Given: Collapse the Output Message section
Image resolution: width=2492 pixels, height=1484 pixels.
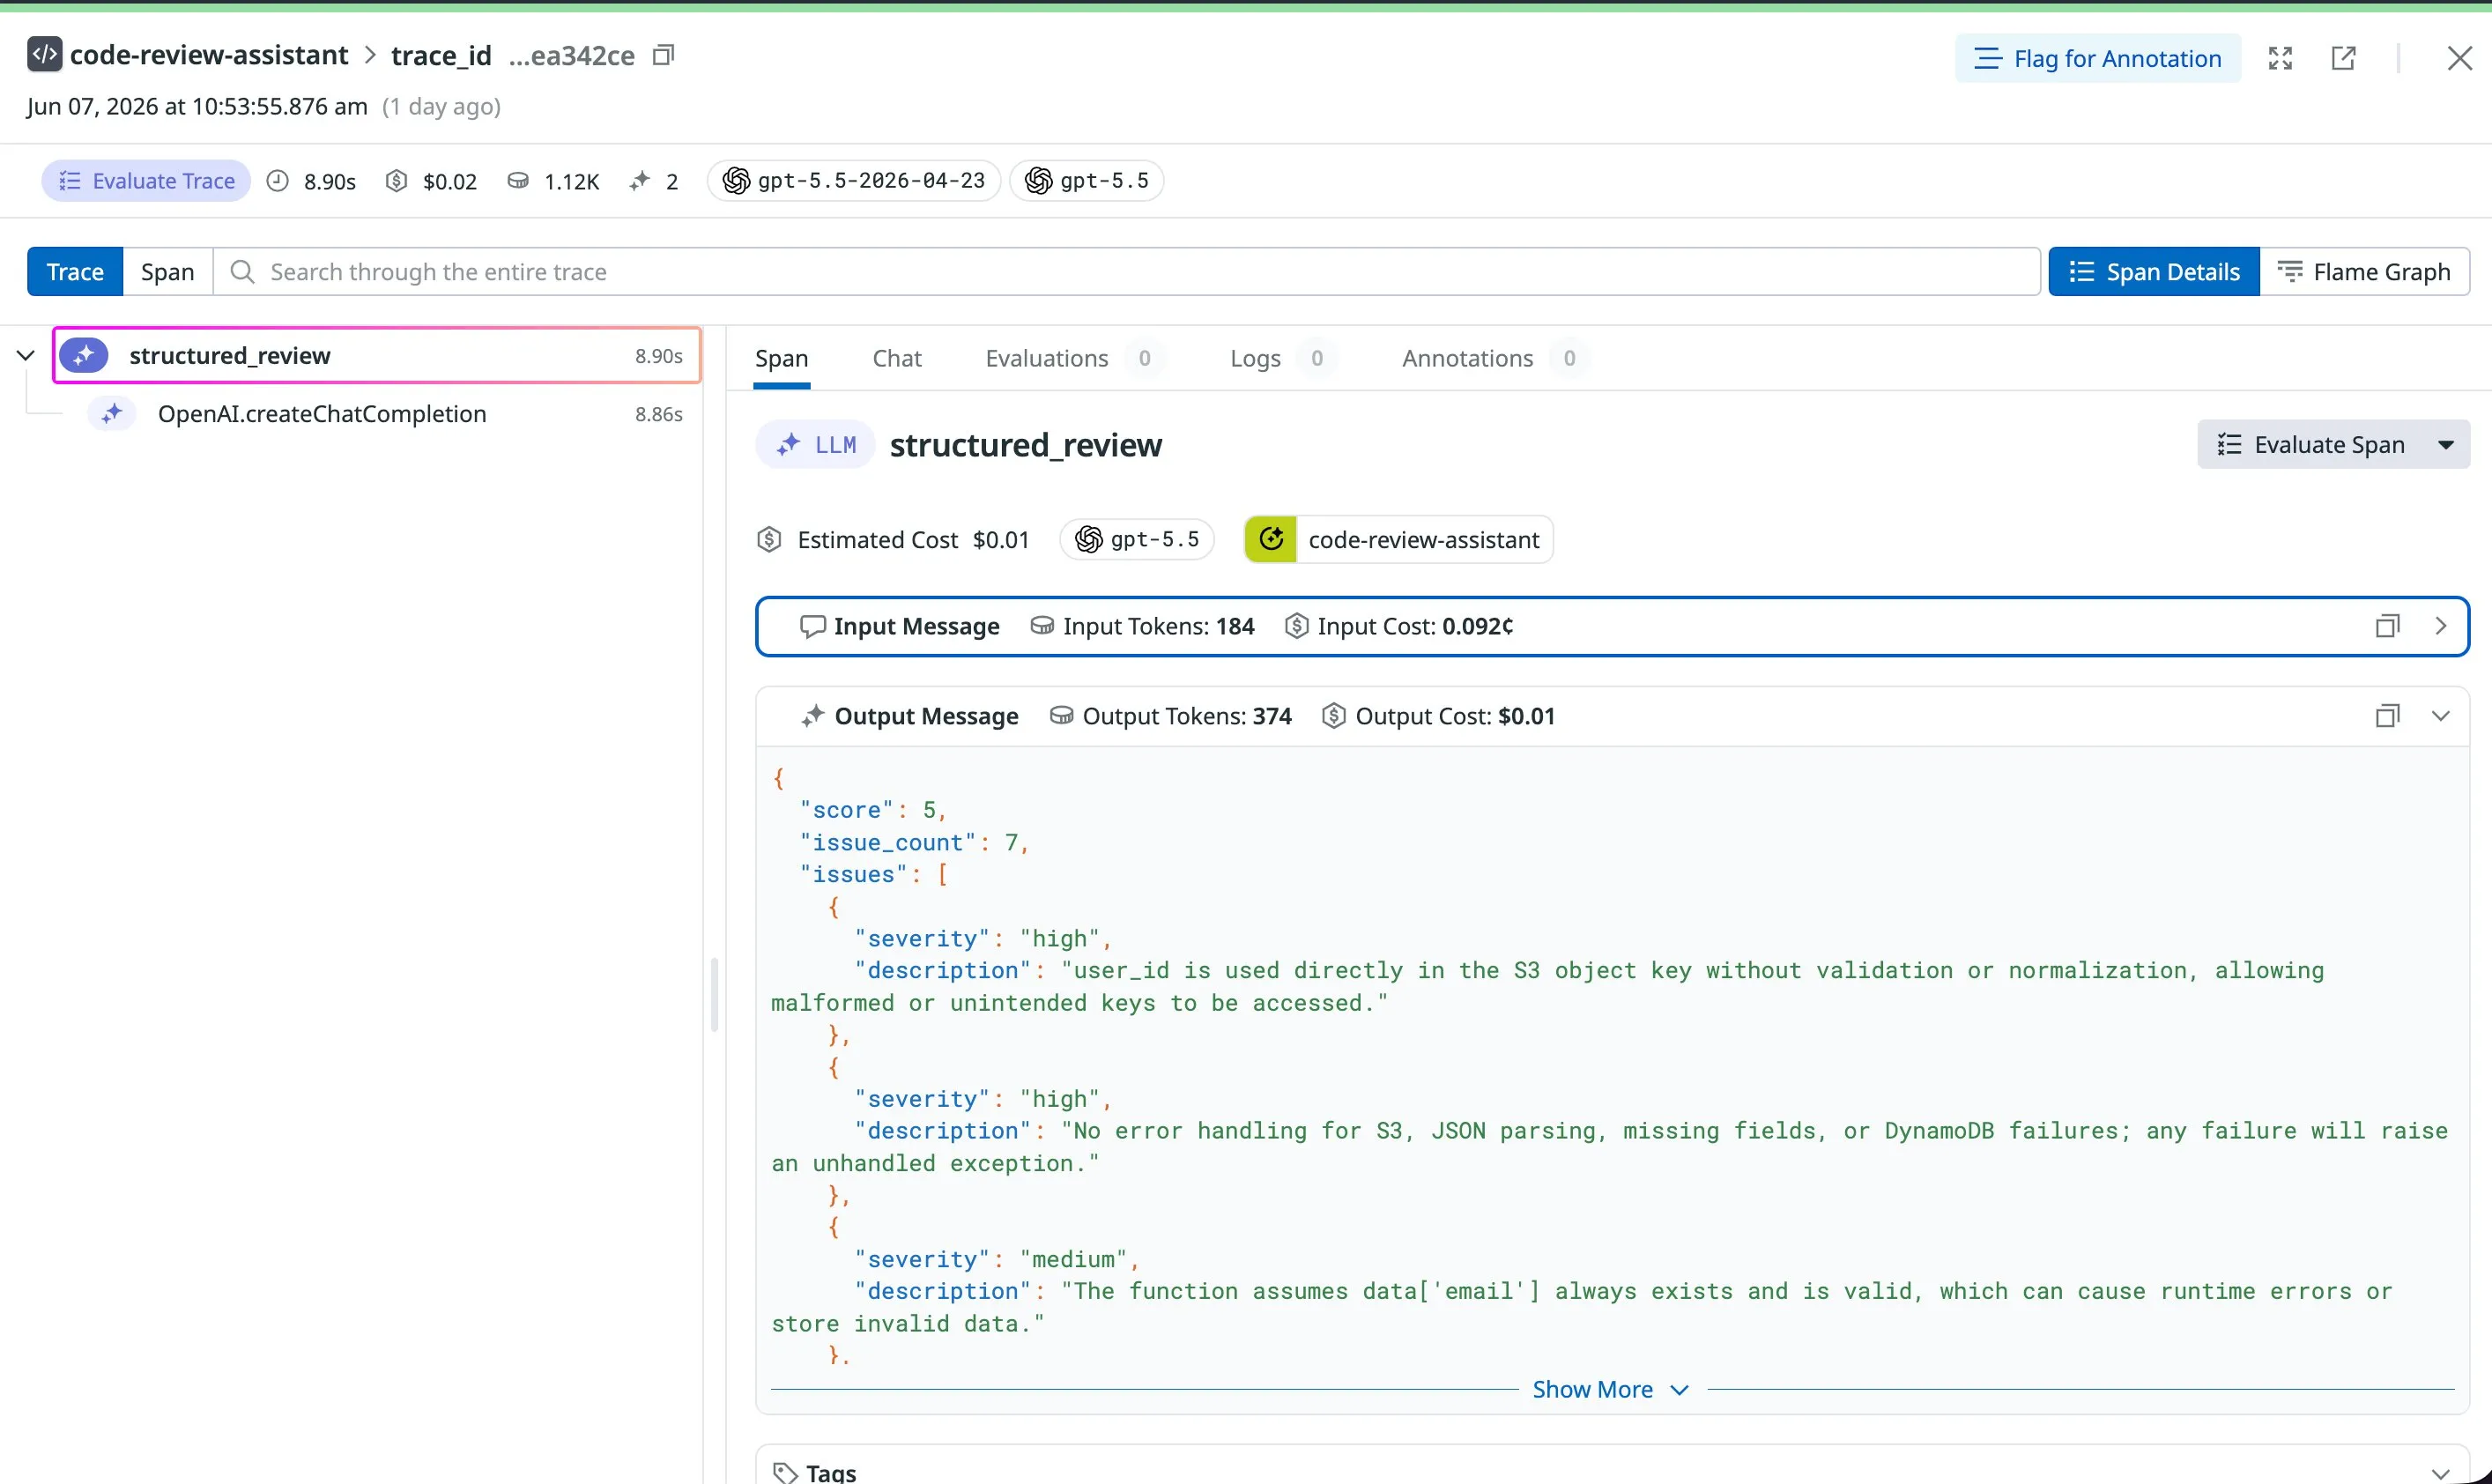Looking at the screenshot, I should [x=2441, y=716].
